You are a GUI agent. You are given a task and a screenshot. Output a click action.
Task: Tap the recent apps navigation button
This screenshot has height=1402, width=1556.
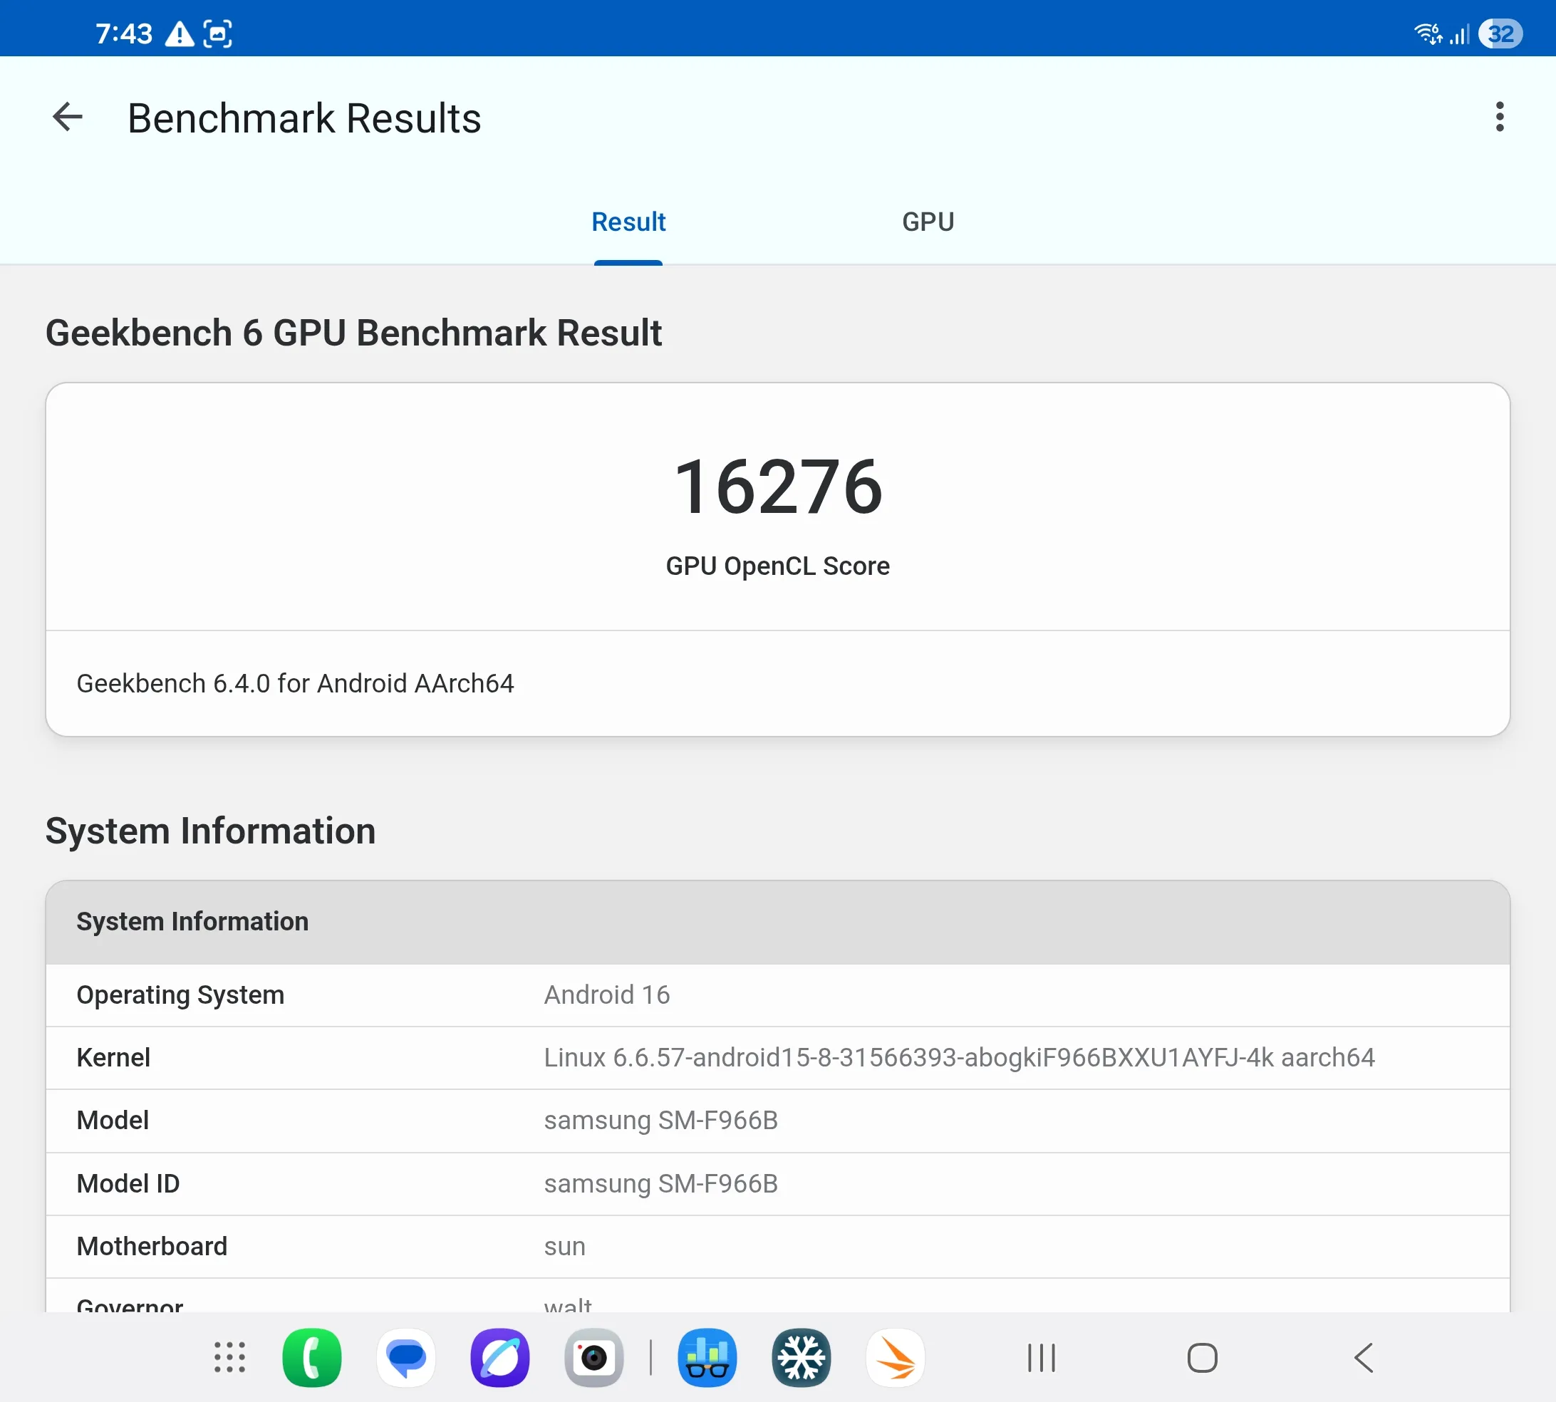1042,1357
